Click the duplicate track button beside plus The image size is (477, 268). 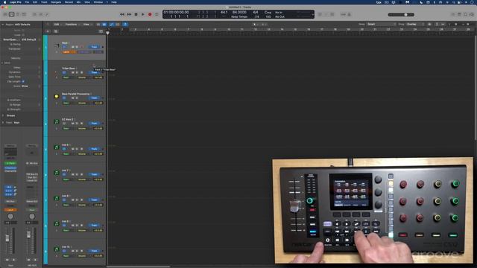pos(56,31)
